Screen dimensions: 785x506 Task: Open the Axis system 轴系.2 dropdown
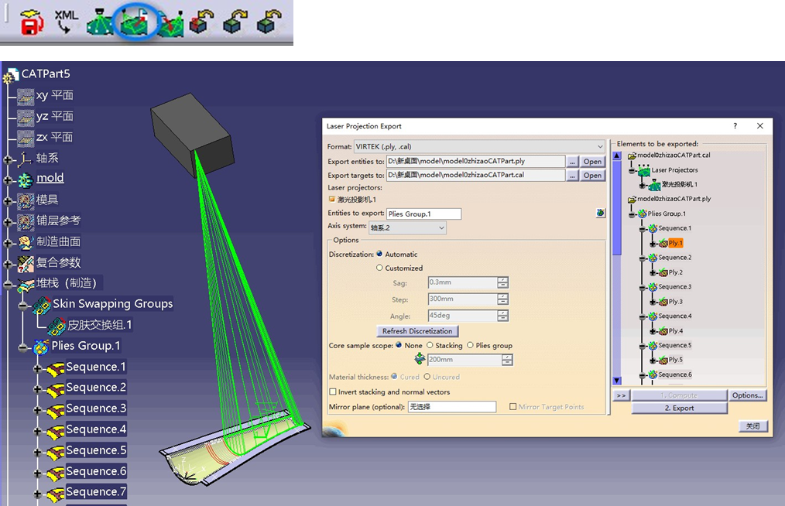(x=407, y=227)
